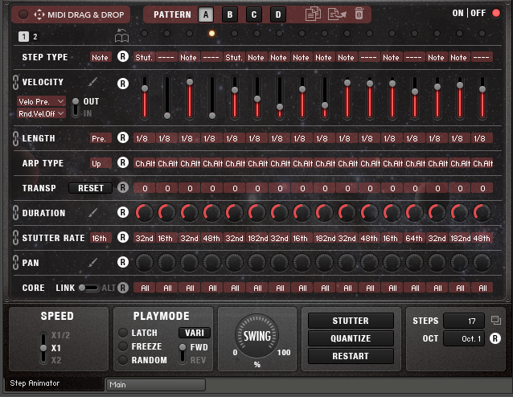Click the Duration randomize R icon
Screen dimensions: 513x397
click(x=123, y=212)
